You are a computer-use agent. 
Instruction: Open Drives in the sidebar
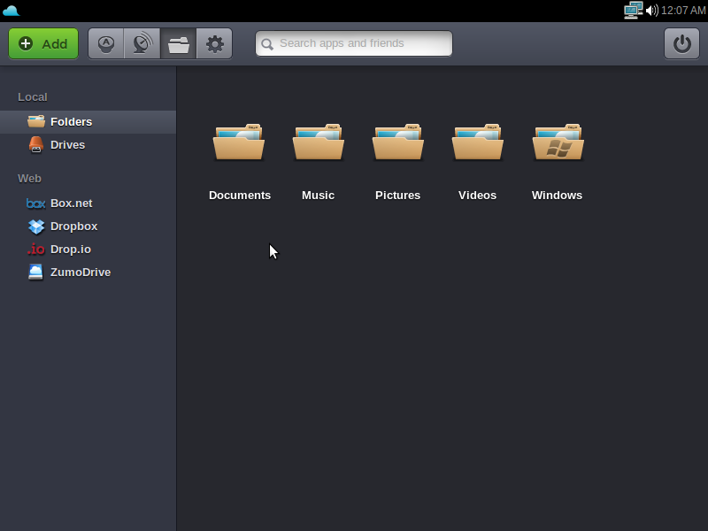(x=67, y=145)
